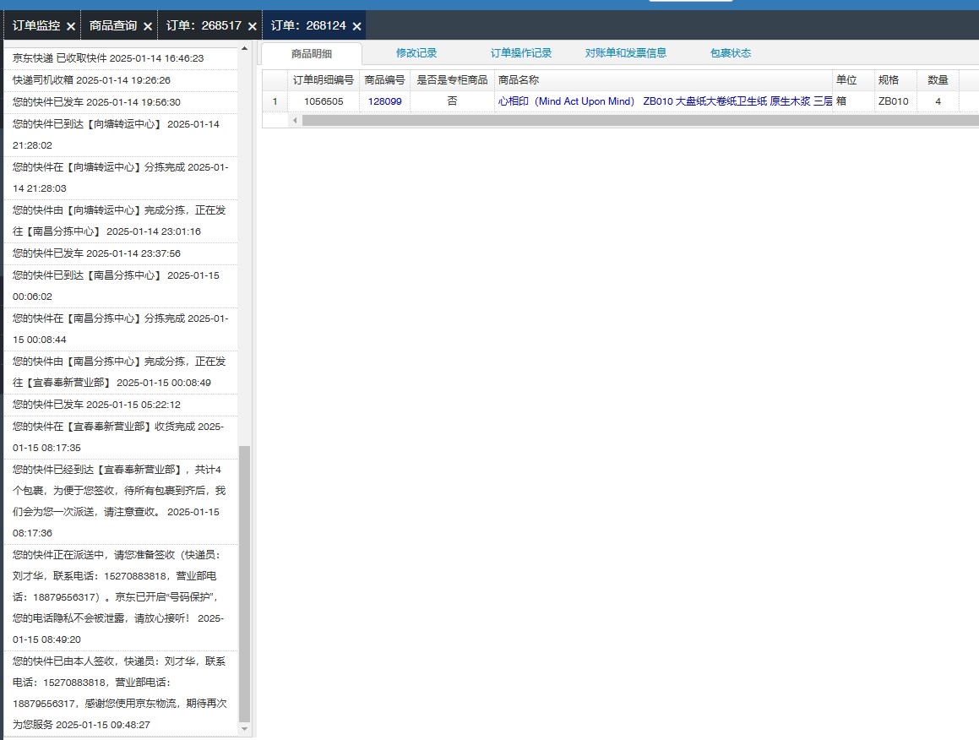Select log entry 京东快递 已收取快件
The height and width of the screenshot is (740, 979).
(x=121, y=58)
